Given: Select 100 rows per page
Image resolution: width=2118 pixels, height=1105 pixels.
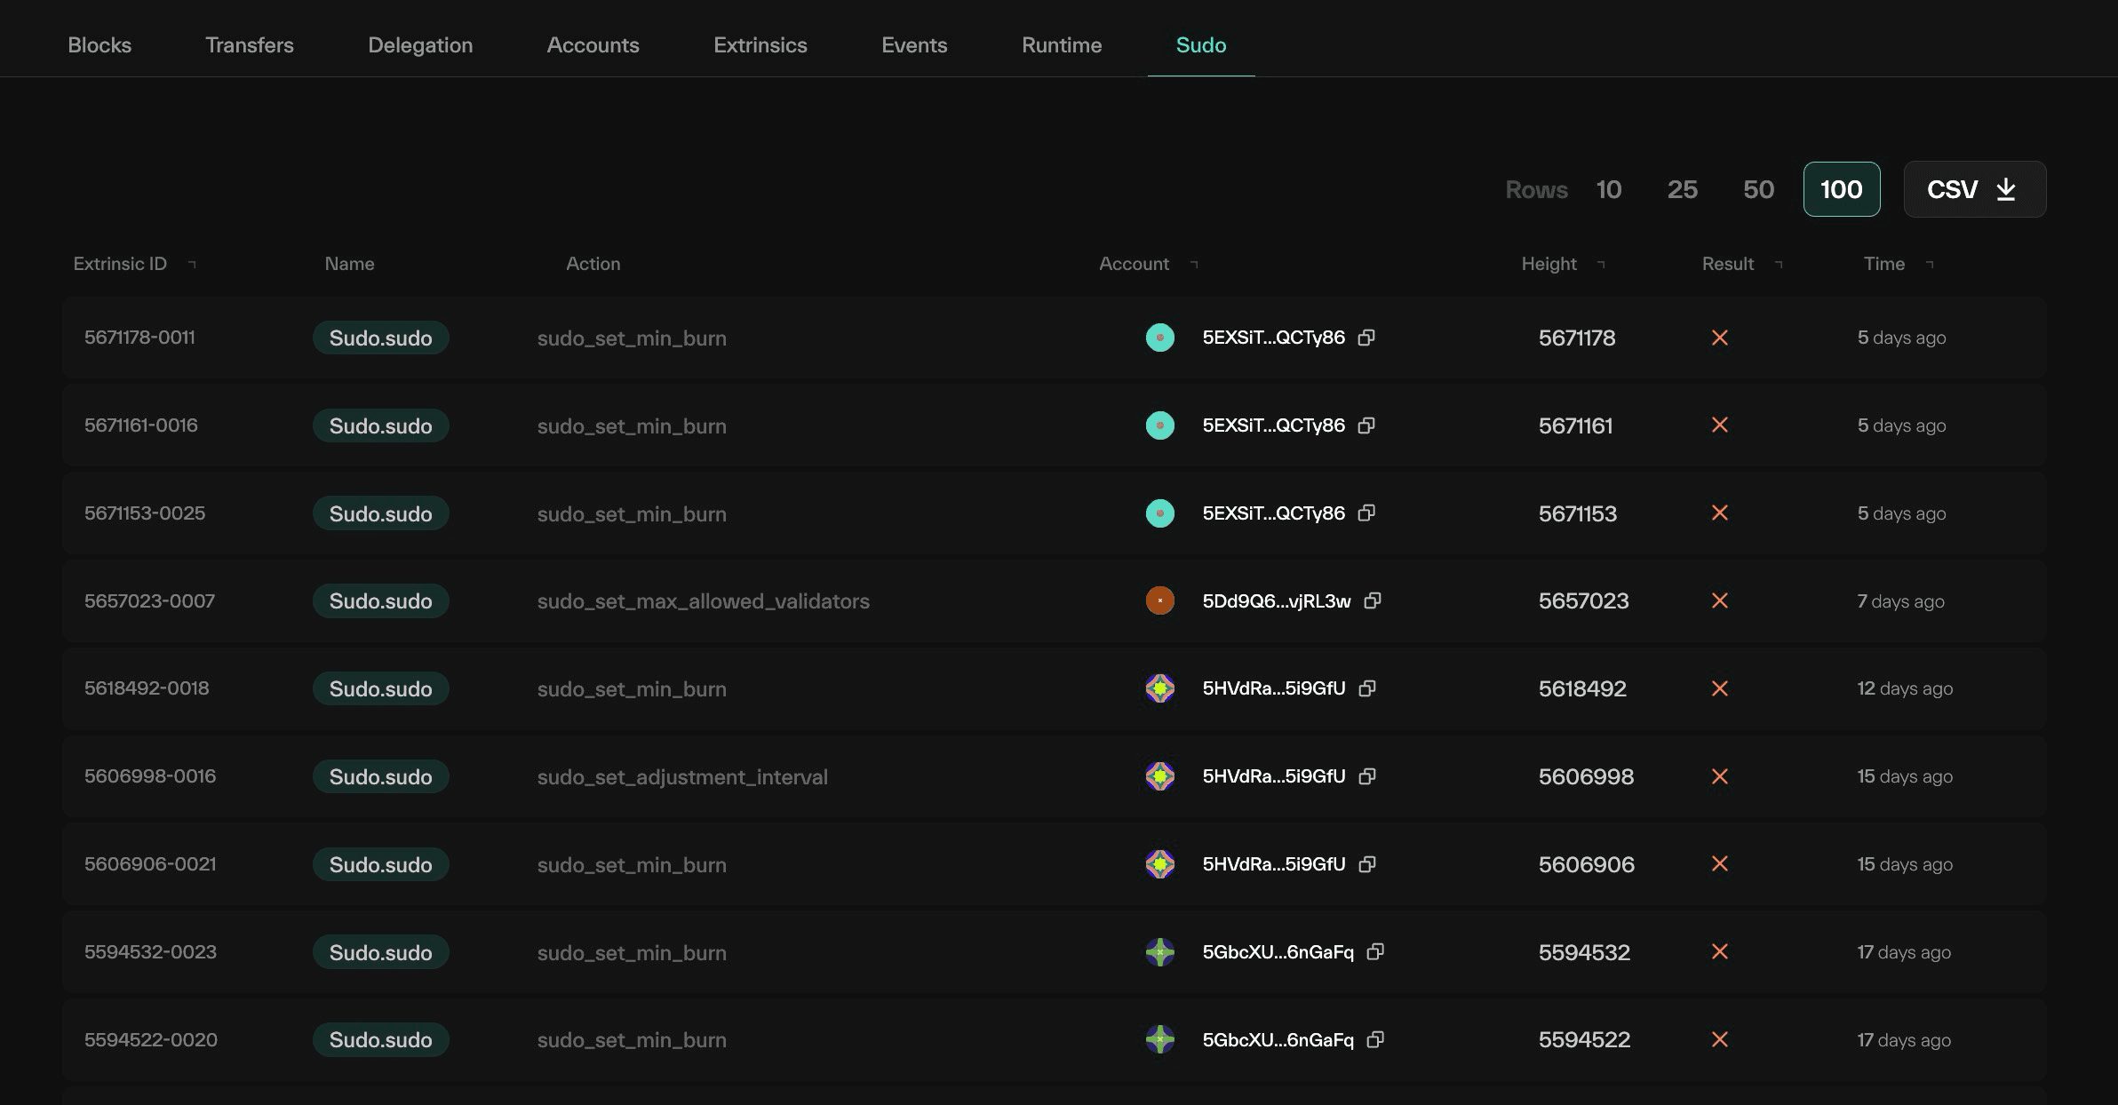Looking at the screenshot, I should [x=1842, y=189].
